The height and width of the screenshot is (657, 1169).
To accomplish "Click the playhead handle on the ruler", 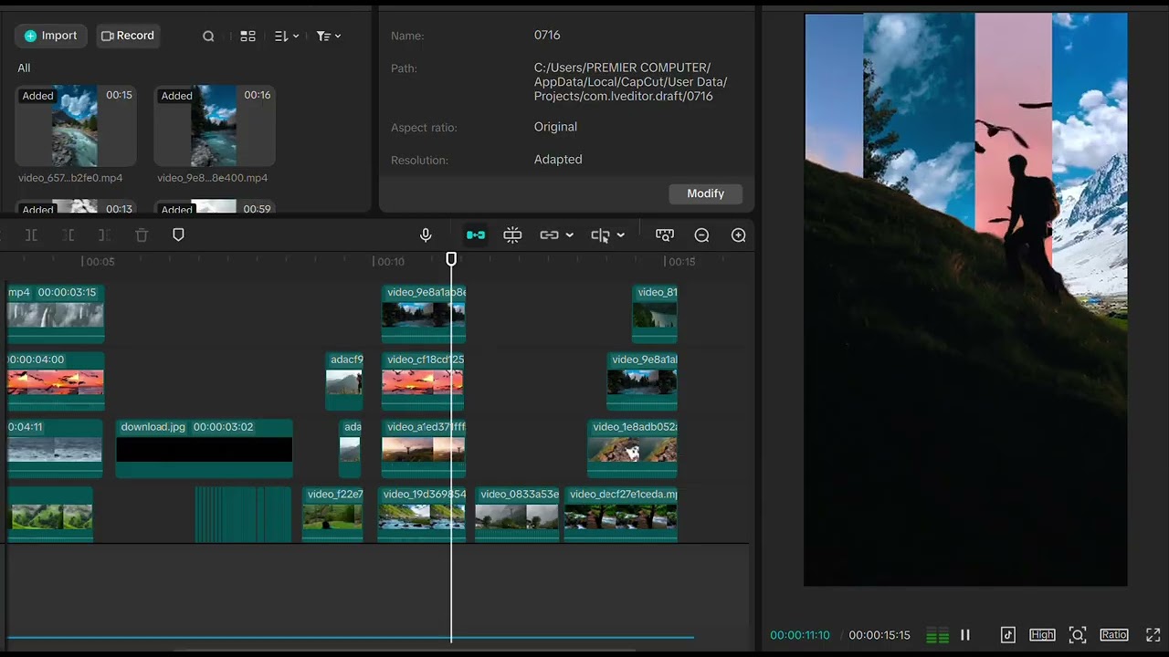I will 451,260.
